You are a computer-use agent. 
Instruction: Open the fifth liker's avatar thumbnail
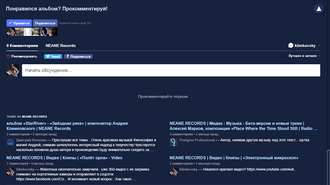(45, 32)
